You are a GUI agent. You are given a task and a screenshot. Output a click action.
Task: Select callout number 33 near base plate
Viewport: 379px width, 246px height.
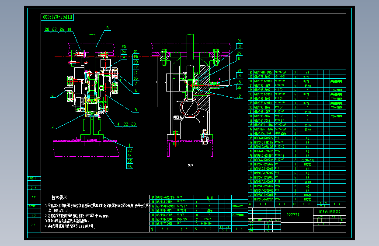(x=129, y=151)
